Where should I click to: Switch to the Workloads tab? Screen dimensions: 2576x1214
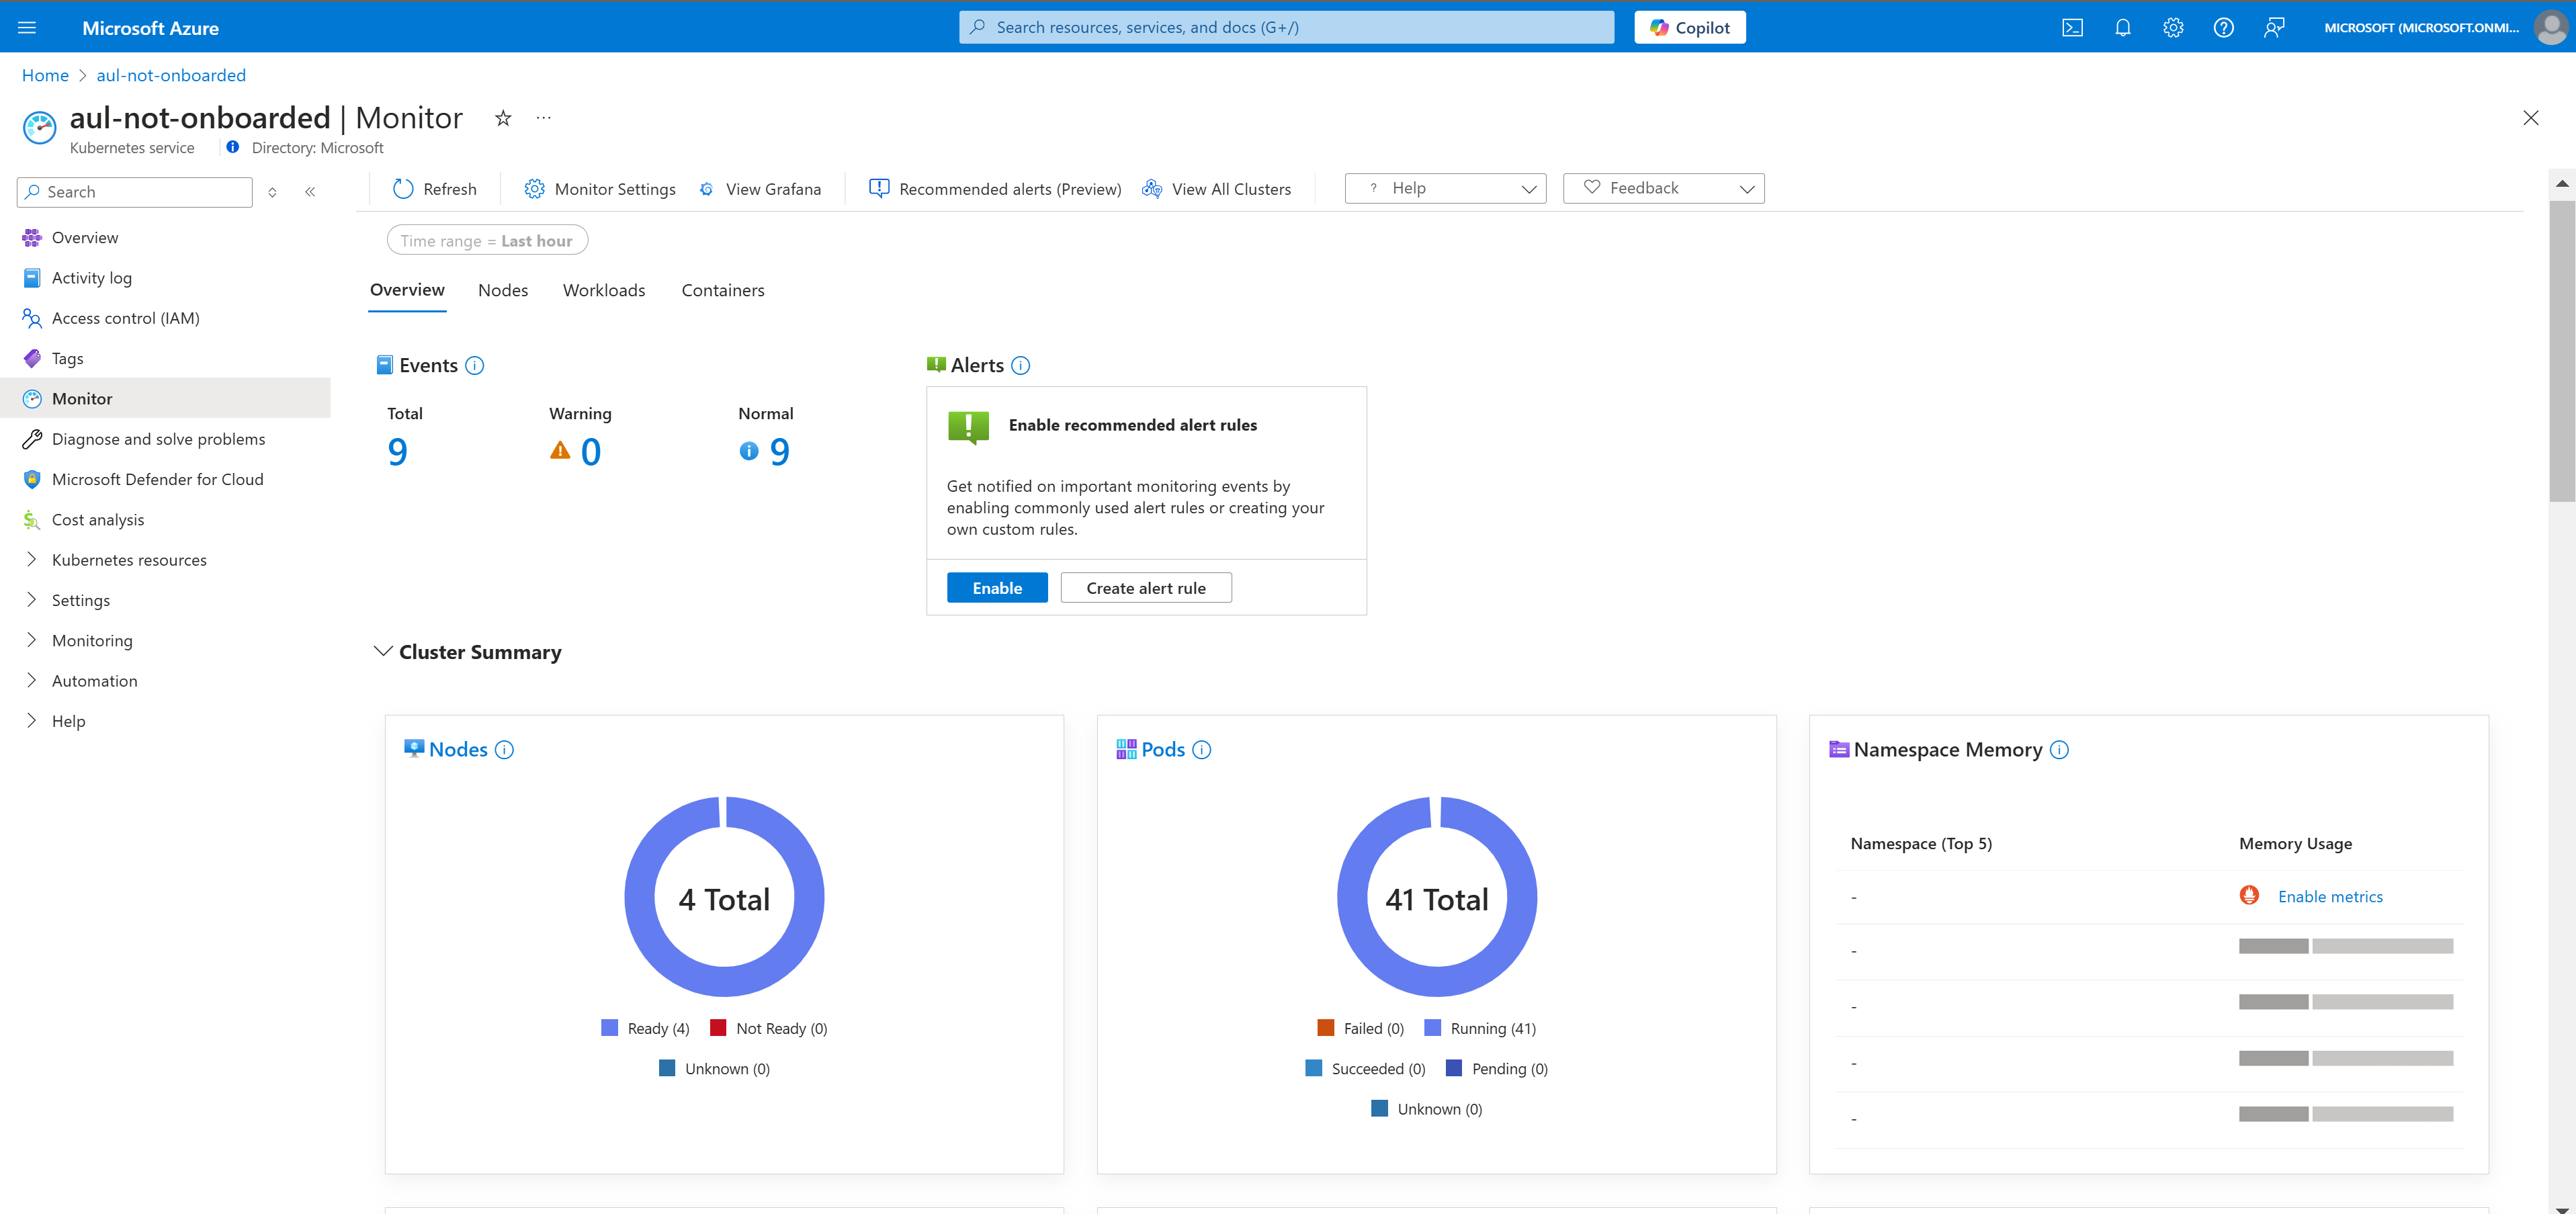pyautogui.click(x=603, y=290)
